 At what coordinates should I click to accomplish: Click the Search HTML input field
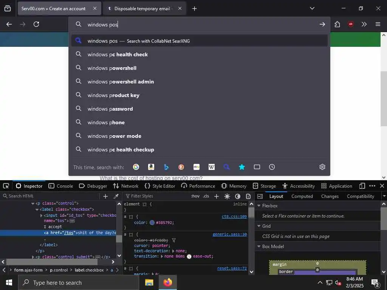pos(51,196)
